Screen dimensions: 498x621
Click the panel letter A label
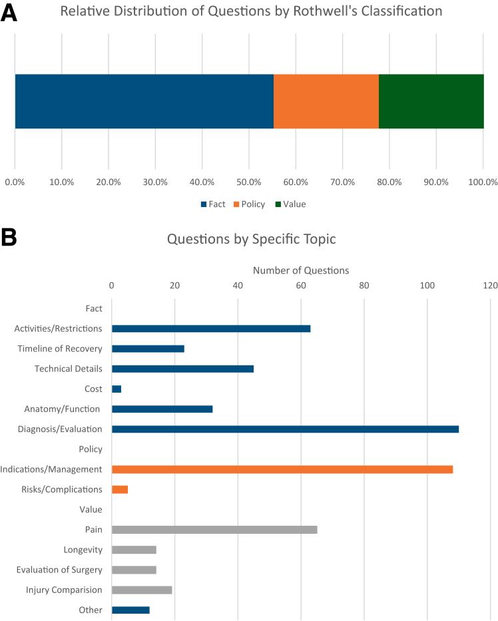point(9,12)
